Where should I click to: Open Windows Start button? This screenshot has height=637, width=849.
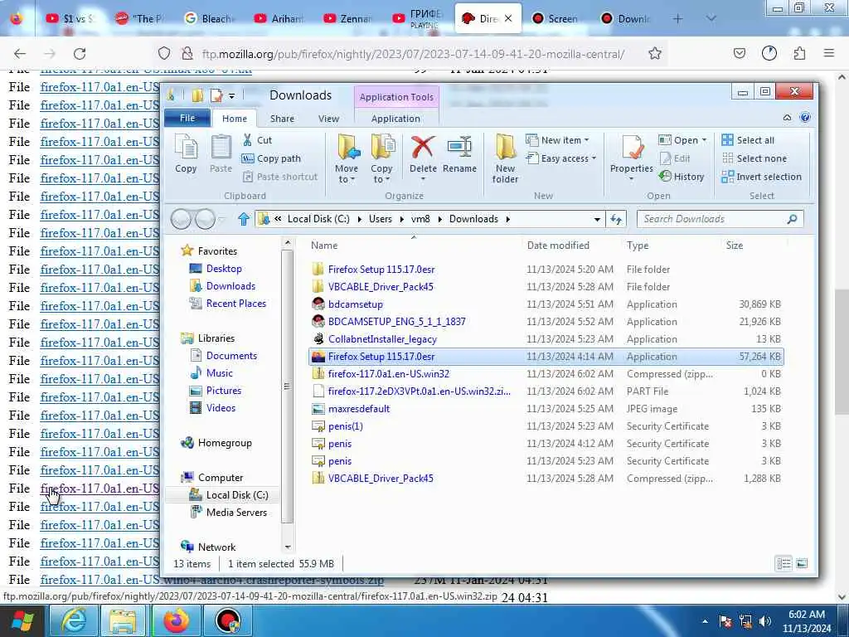(22, 620)
